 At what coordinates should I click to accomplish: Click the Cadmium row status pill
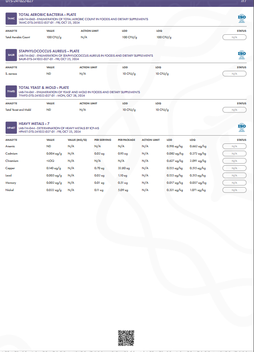click(x=234, y=154)
